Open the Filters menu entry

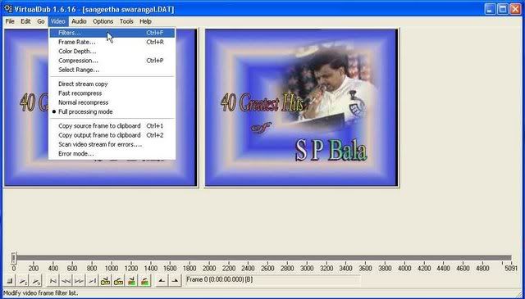click(112, 33)
